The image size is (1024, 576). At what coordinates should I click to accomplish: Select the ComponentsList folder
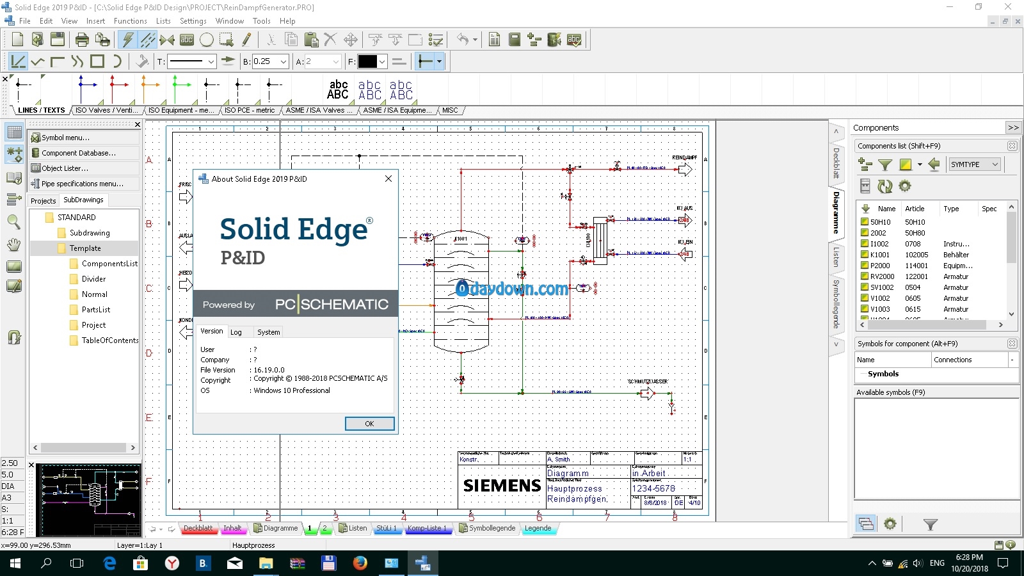coord(109,264)
